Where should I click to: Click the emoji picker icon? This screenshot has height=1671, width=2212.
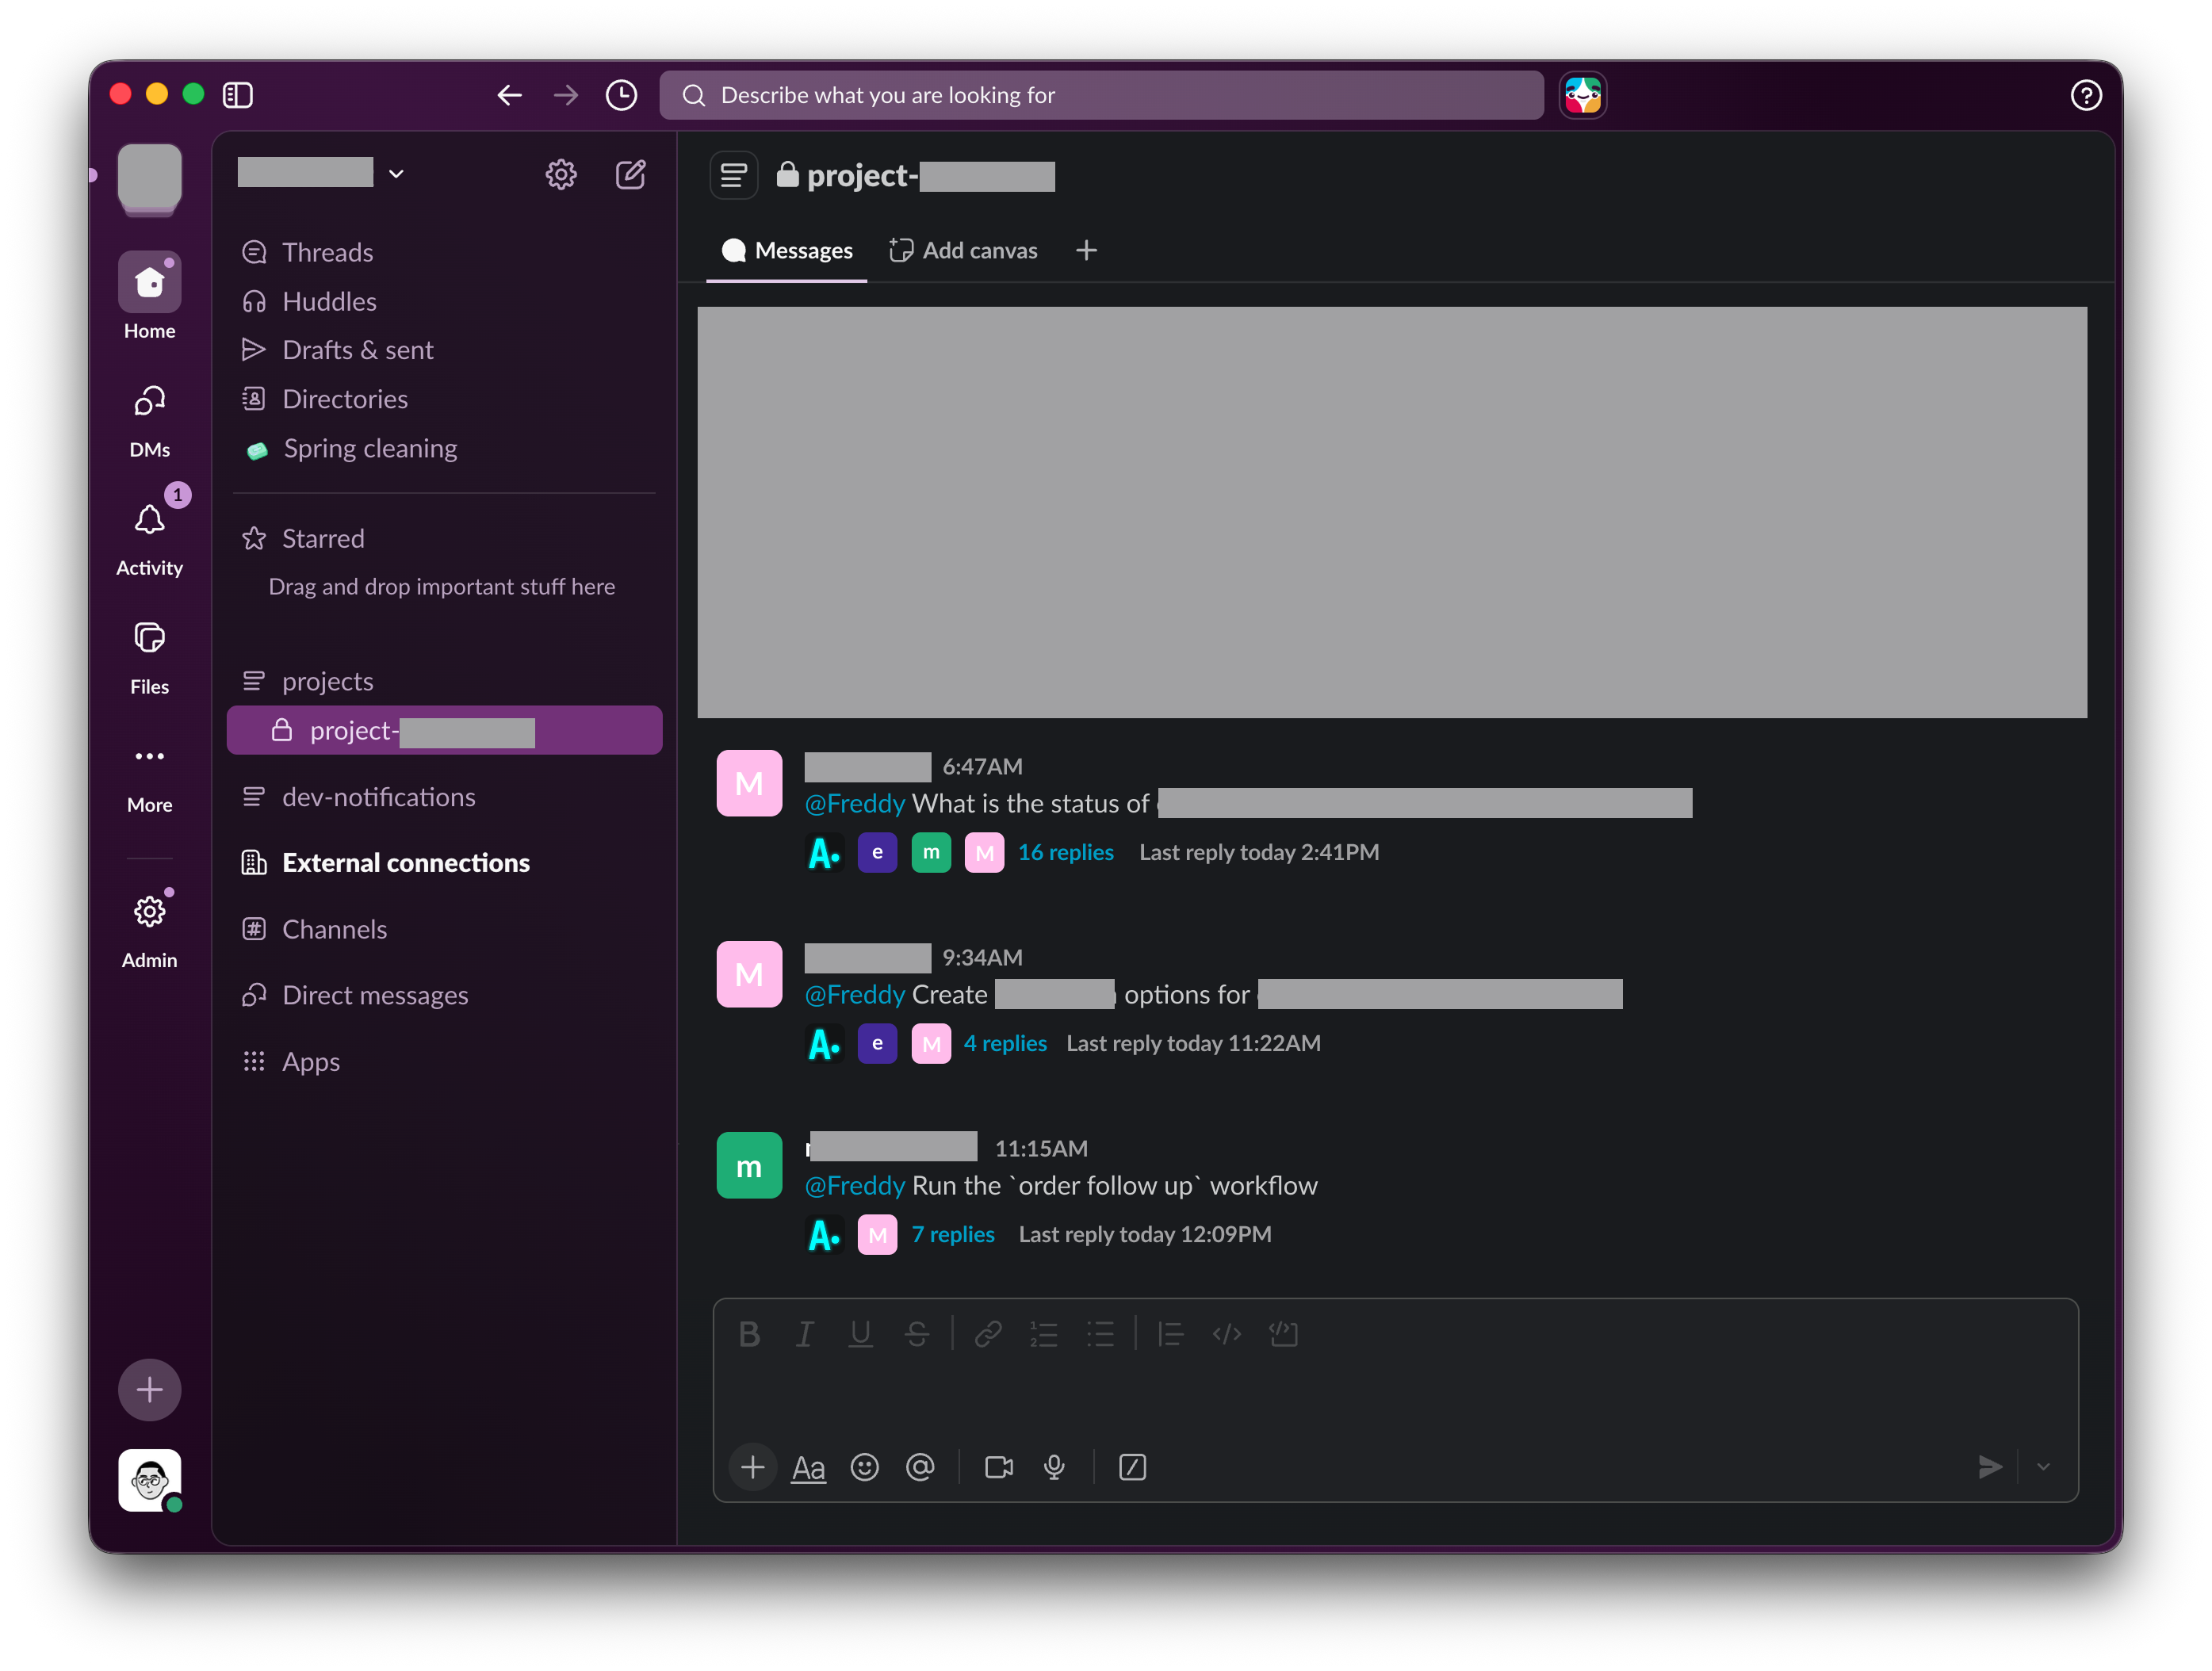click(x=864, y=1467)
